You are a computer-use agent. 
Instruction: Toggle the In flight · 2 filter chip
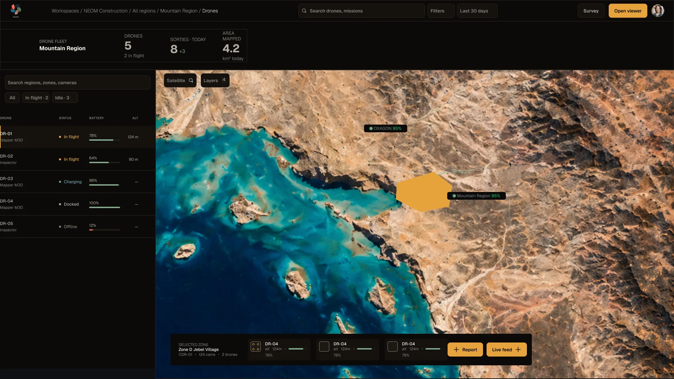point(36,98)
